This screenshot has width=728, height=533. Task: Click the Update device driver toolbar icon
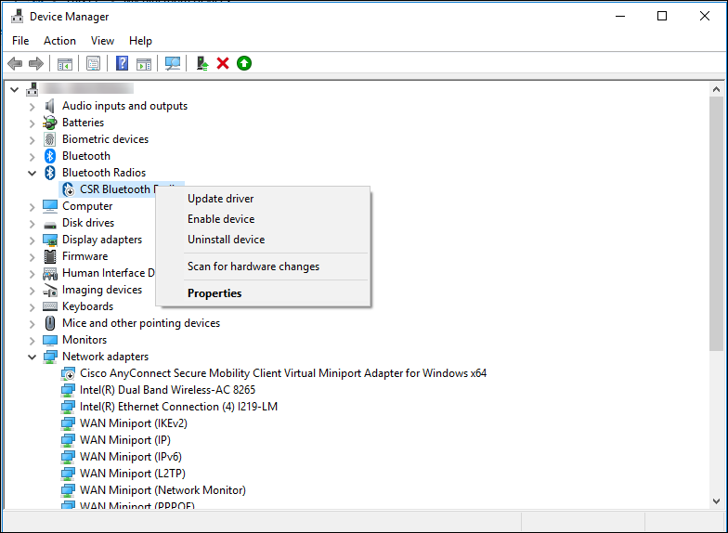(x=202, y=63)
